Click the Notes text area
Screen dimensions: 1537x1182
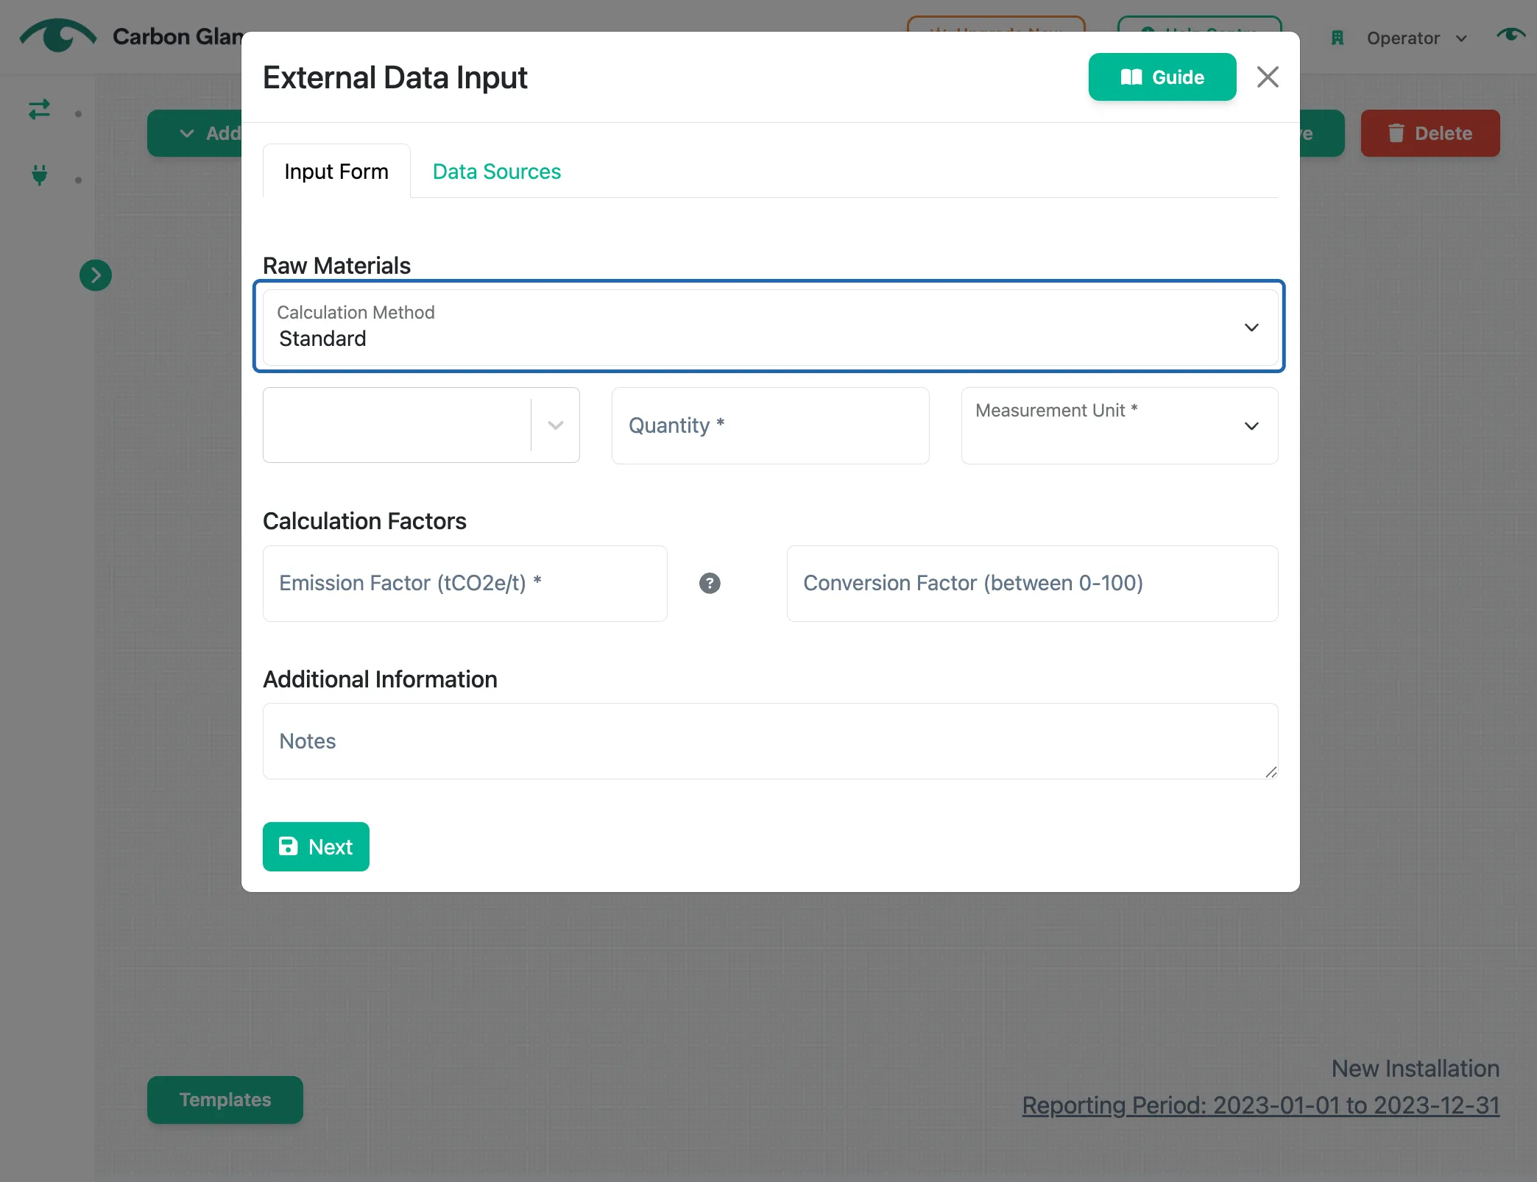point(770,740)
